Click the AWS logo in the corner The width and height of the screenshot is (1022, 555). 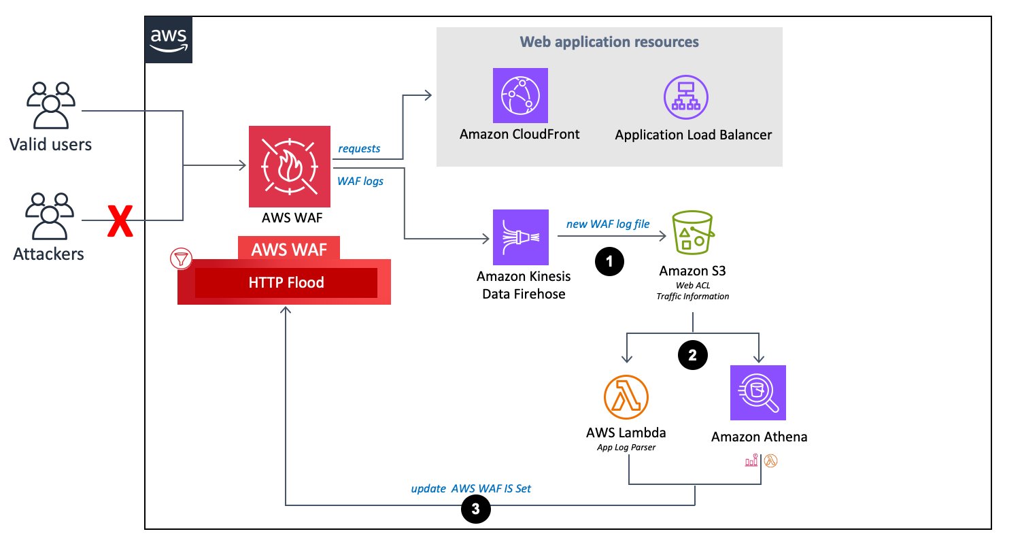tap(168, 39)
